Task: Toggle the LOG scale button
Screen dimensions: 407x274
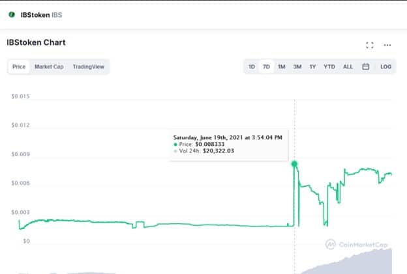Action: tap(385, 66)
